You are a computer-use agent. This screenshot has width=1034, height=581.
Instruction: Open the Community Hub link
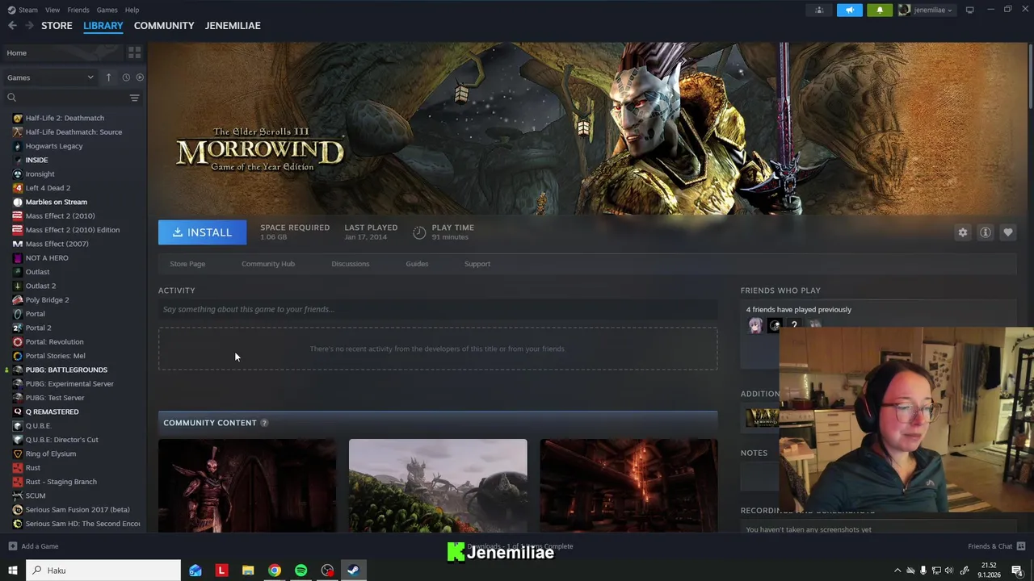[x=268, y=264]
